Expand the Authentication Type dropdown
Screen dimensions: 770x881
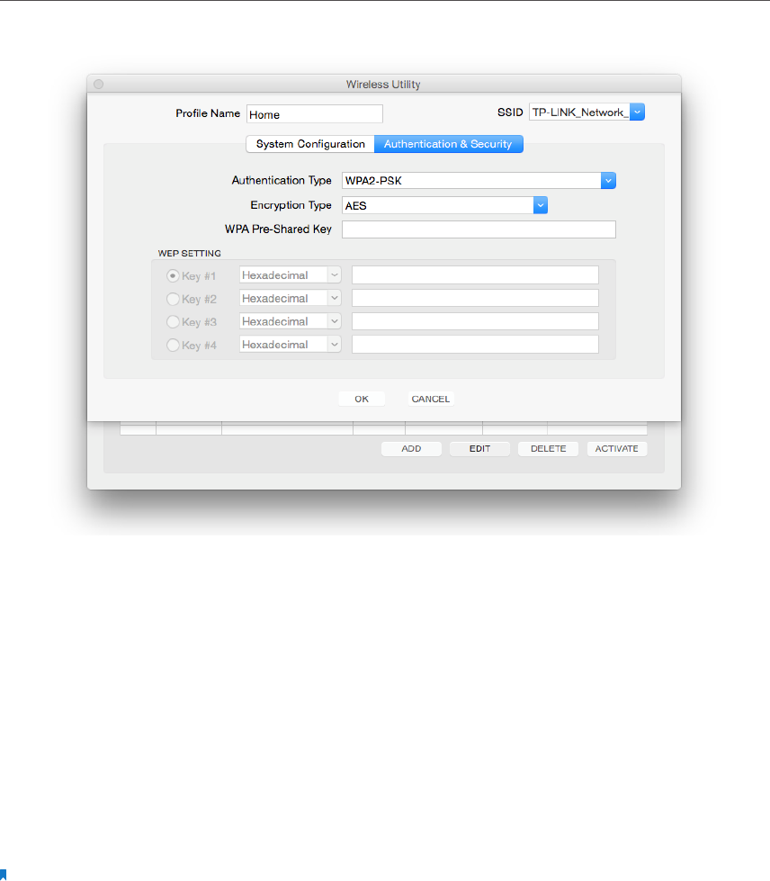pyautogui.click(x=608, y=180)
